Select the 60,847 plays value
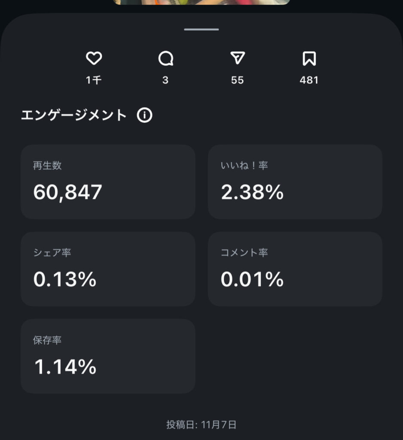The image size is (403, 440). coord(68,192)
